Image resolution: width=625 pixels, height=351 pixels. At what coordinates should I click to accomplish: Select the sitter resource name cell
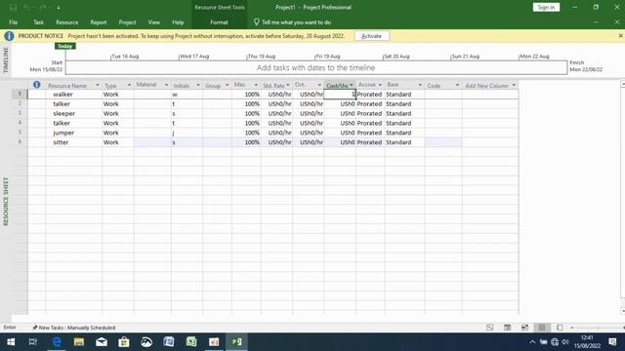click(x=74, y=142)
